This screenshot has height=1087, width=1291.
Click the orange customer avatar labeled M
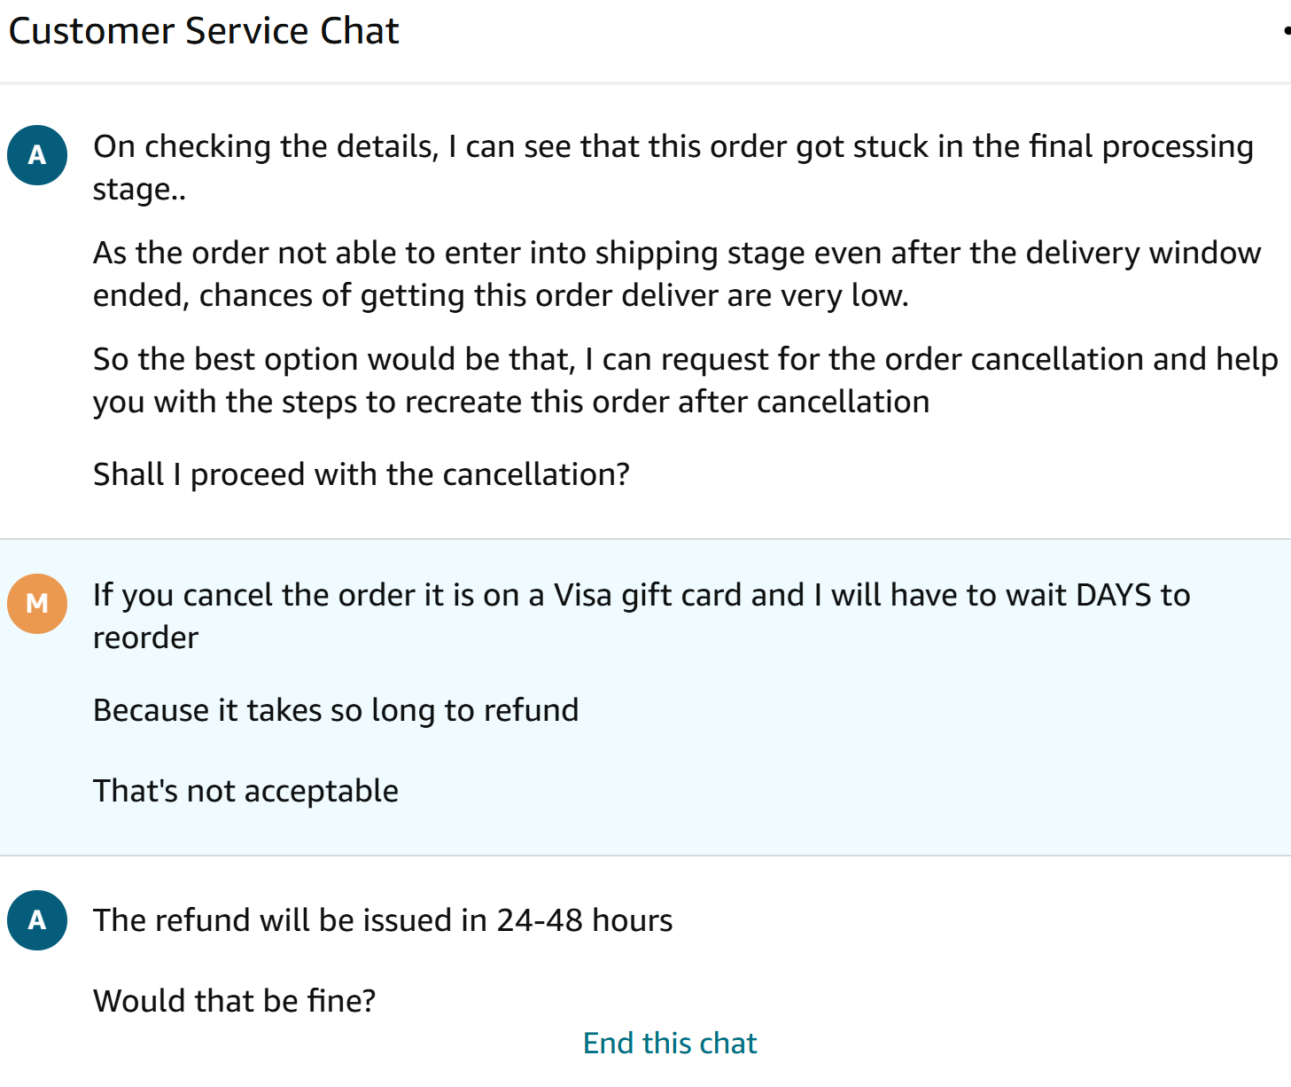point(37,604)
